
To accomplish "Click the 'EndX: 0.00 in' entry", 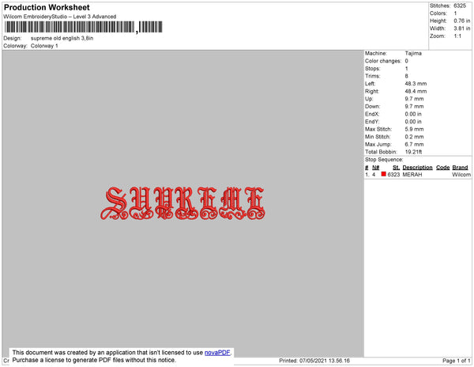I will tap(393, 114).
